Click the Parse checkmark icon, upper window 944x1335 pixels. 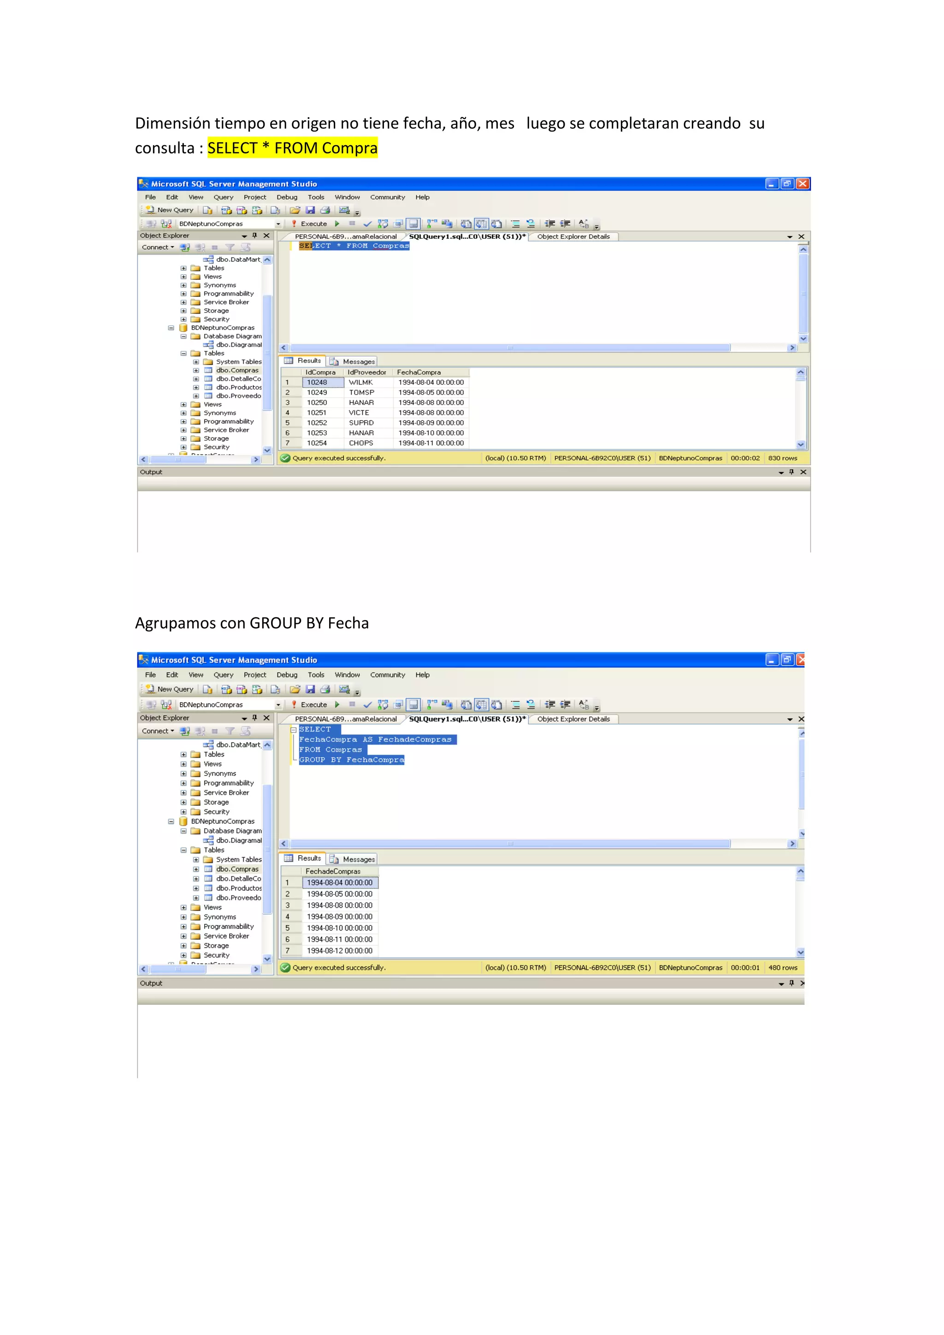pos(367,224)
